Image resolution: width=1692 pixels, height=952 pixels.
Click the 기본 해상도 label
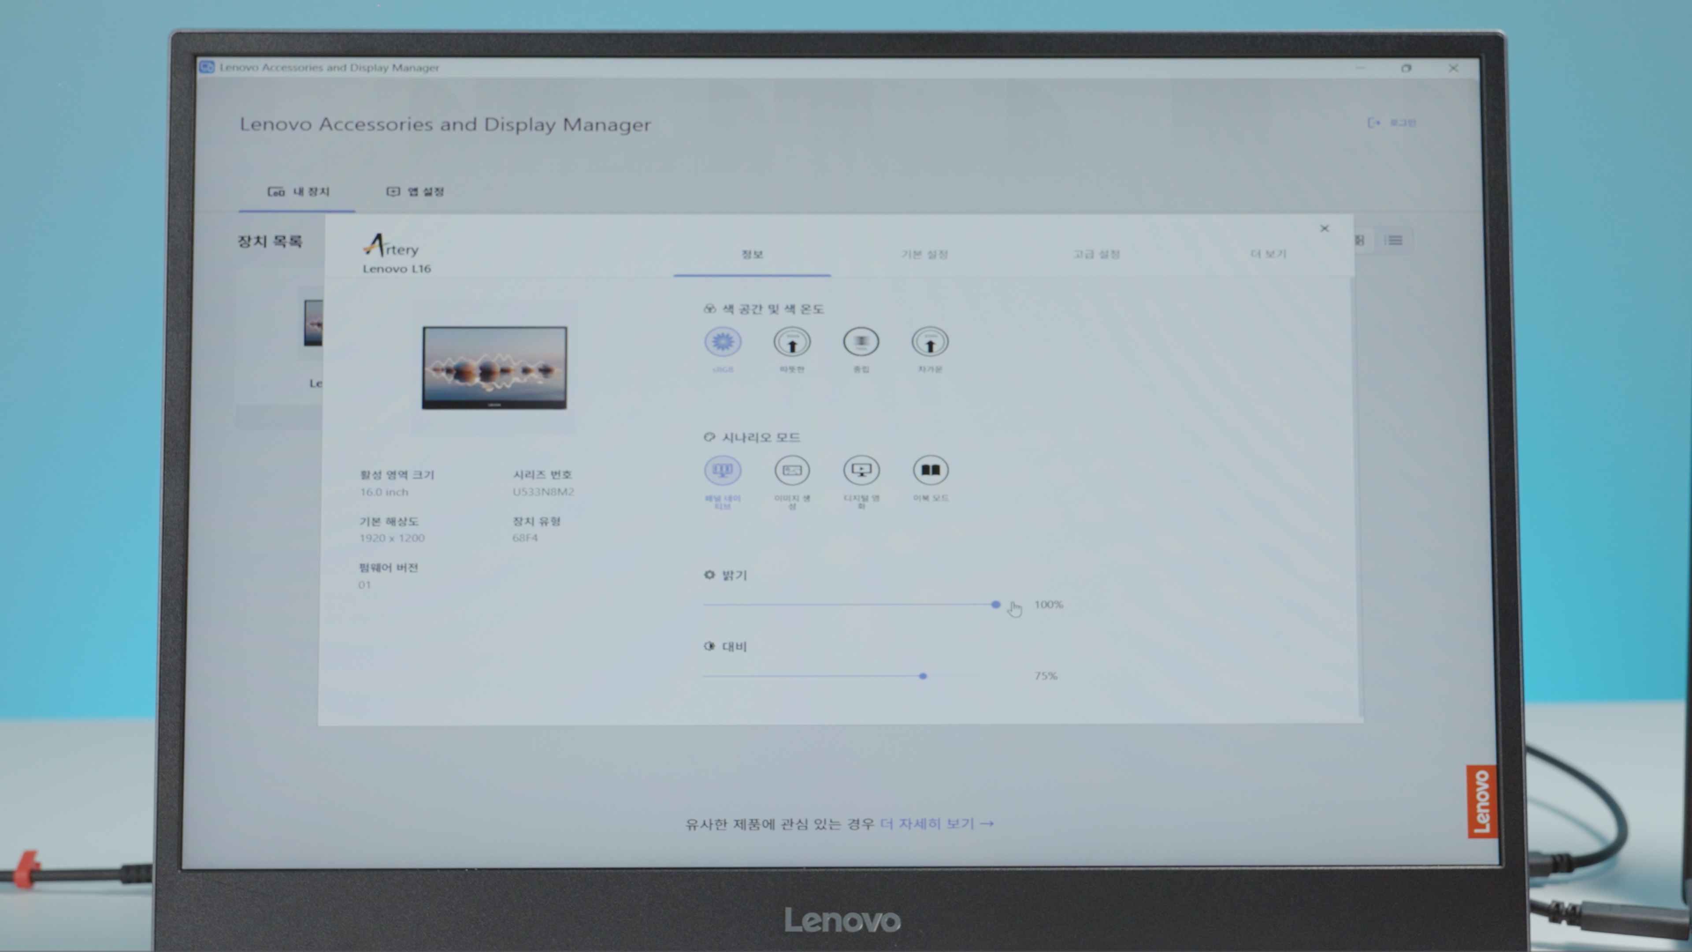tap(389, 522)
